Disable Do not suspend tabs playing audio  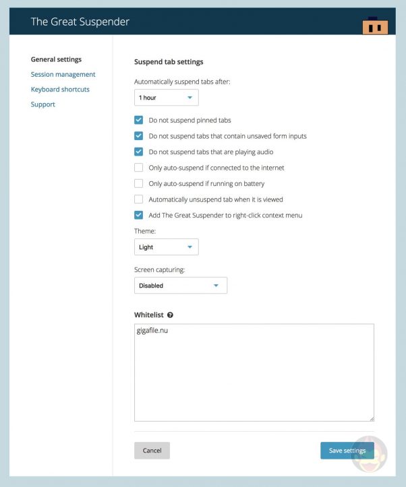(x=139, y=152)
